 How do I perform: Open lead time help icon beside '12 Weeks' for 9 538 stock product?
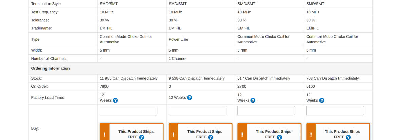(190, 98)
